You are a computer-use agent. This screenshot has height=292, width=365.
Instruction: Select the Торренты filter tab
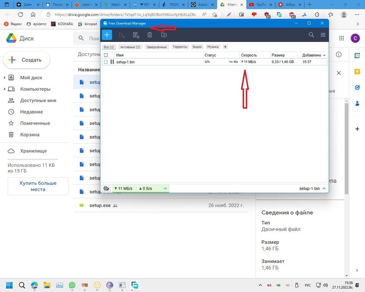pyautogui.click(x=180, y=47)
